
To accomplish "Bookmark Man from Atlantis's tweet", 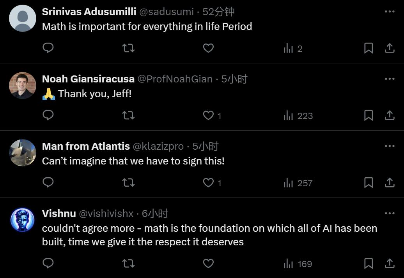I will (369, 183).
